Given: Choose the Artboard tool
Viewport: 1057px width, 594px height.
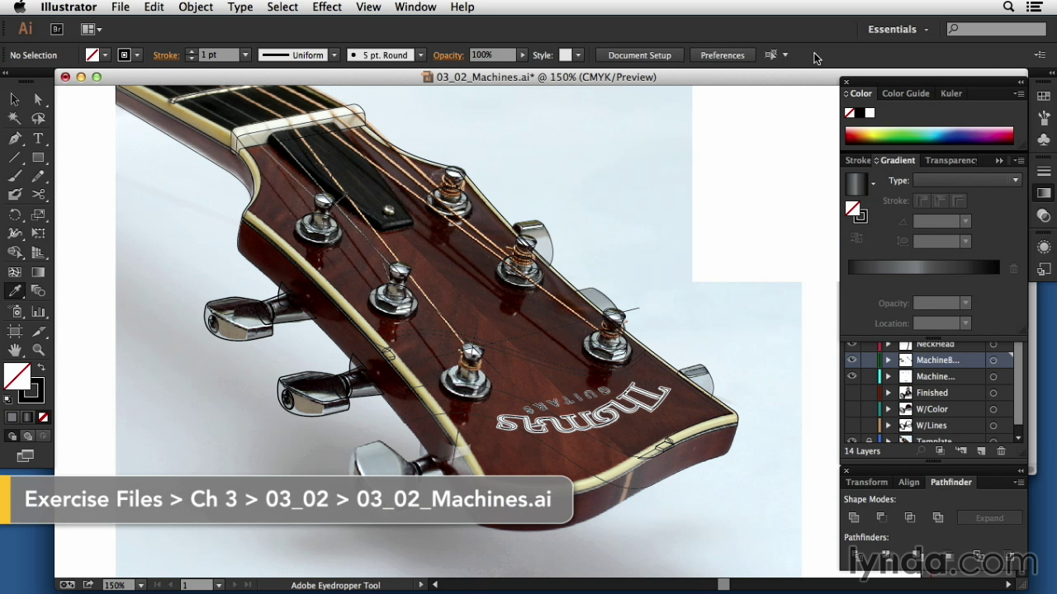Looking at the screenshot, I should click(x=15, y=331).
